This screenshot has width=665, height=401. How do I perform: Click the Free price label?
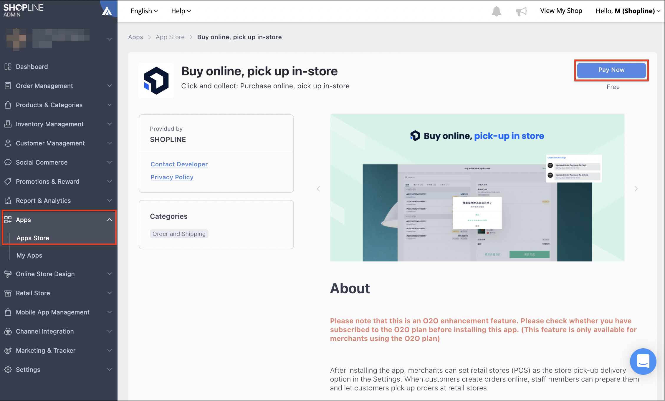[613, 87]
